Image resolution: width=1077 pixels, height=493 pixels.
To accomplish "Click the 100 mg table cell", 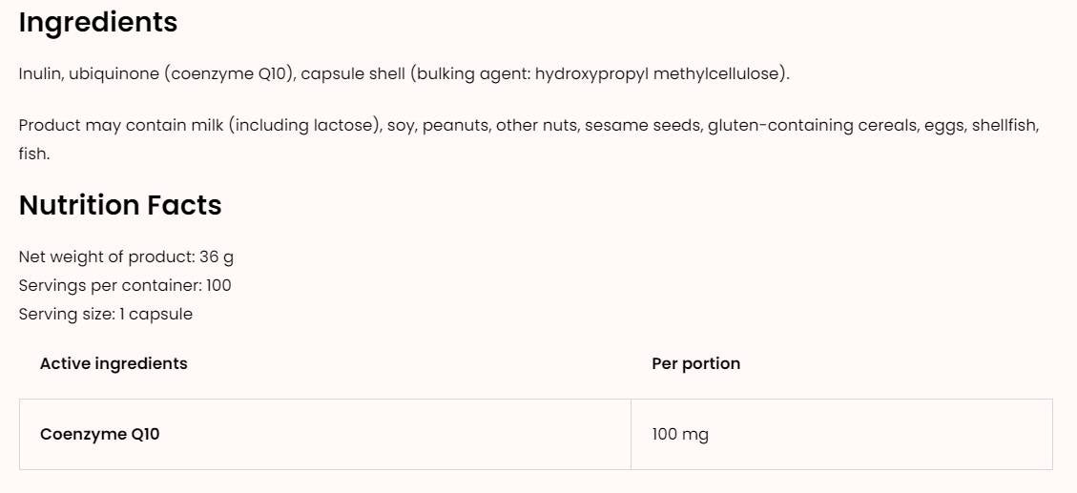I will (680, 435).
